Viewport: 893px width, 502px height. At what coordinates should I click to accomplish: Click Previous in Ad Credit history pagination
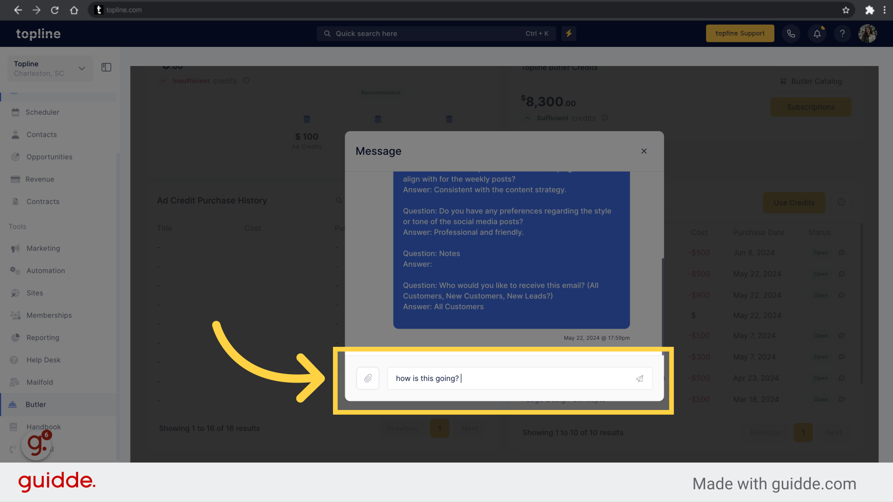click(402, 428)
